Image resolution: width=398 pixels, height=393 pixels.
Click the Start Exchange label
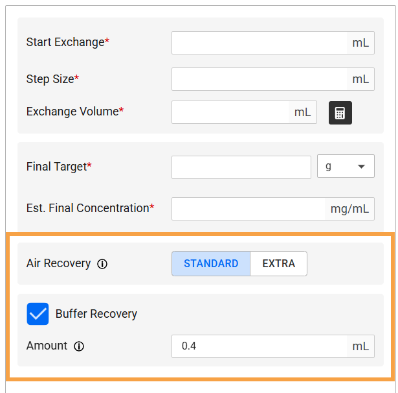point(65,42)
